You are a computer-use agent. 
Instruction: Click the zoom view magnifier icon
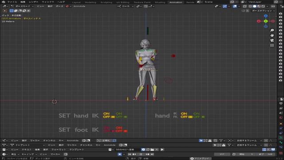point(272,30)
